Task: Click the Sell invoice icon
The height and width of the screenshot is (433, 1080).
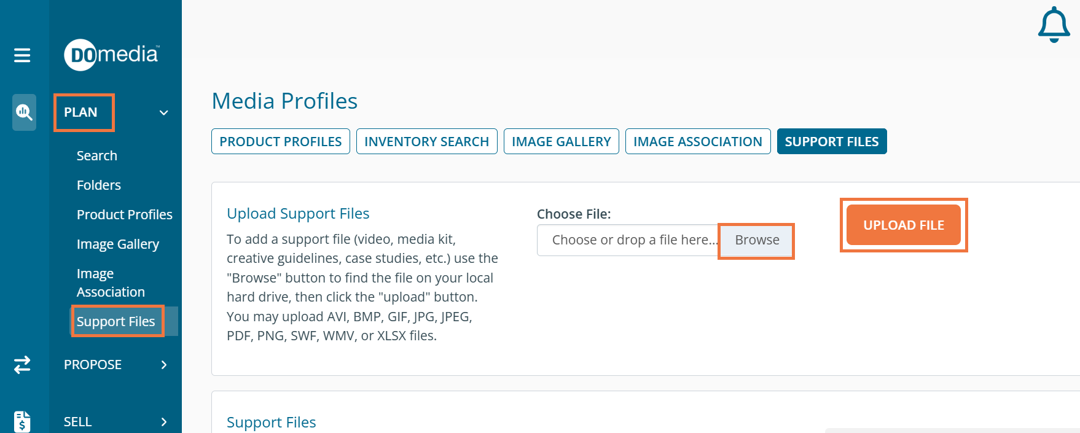Action: pyautogui.click(x=22, y=421)
